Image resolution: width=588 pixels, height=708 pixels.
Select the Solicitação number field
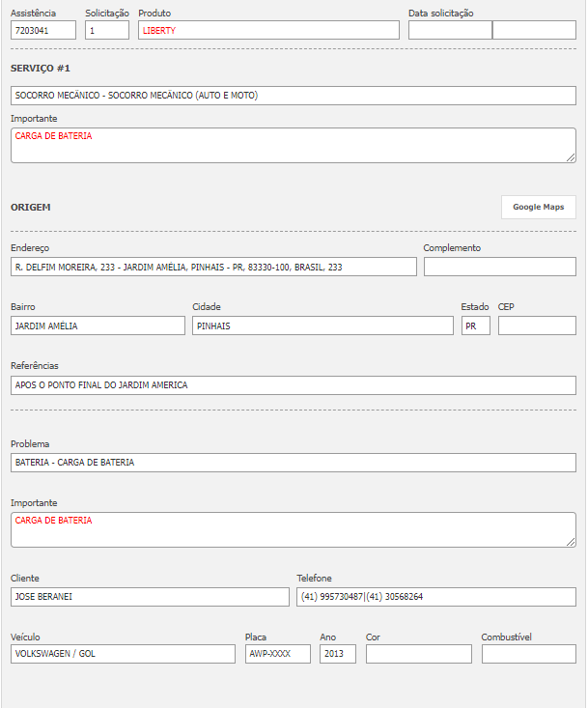click(x=107, y=30)
